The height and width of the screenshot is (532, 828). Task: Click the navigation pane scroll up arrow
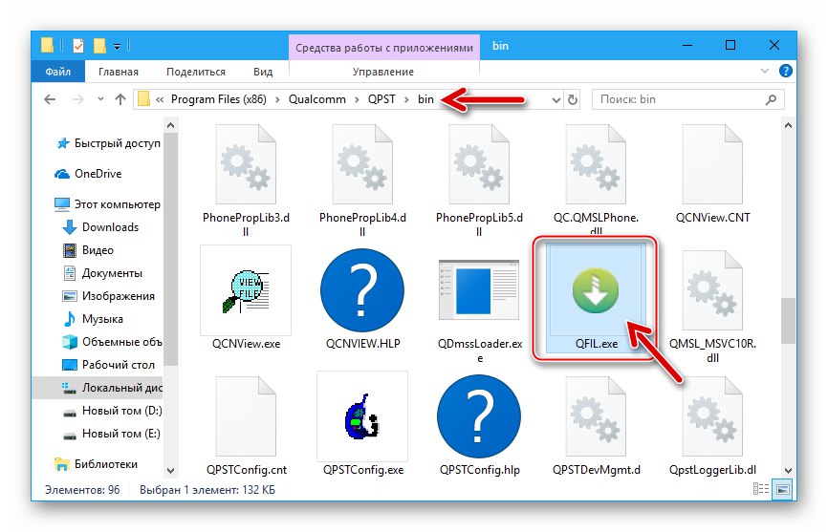(170, 125)
